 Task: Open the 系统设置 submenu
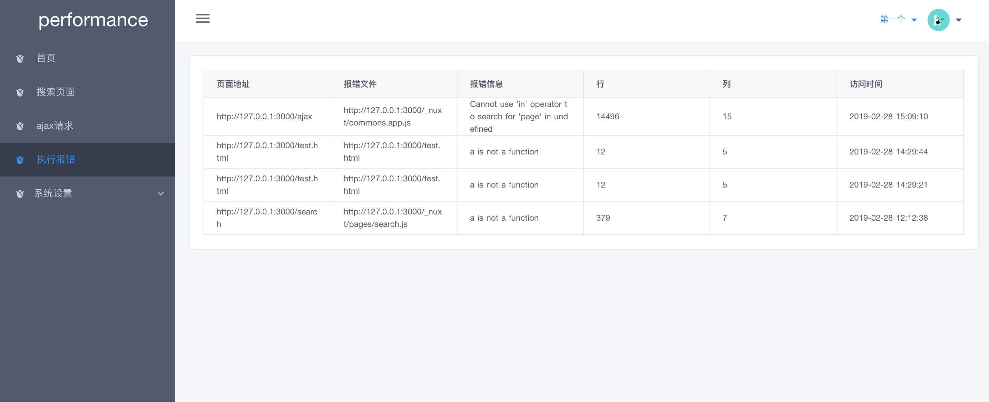88,193
